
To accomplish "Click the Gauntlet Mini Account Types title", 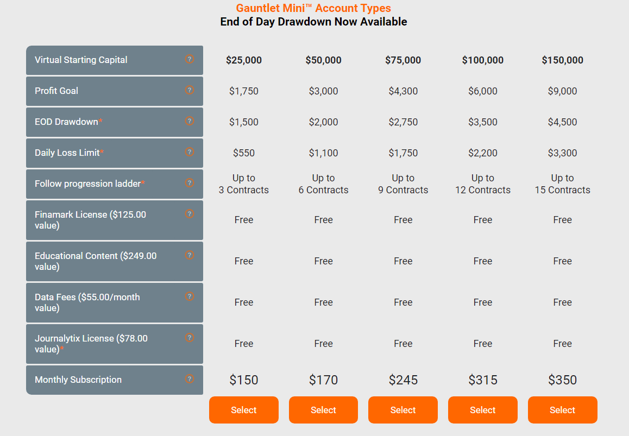I will click(313, 8).
